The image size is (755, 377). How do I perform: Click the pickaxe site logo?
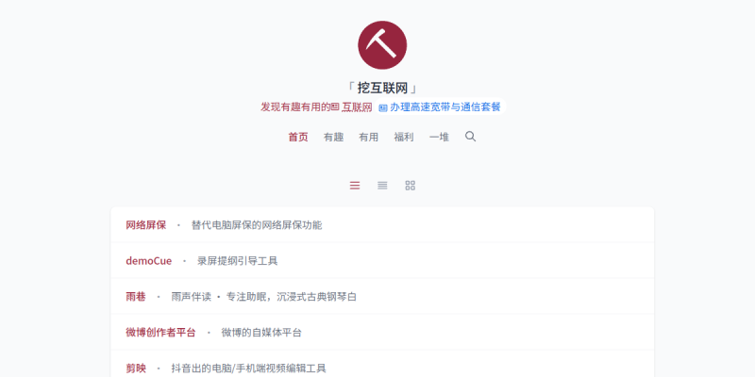[x=382, y=45]
